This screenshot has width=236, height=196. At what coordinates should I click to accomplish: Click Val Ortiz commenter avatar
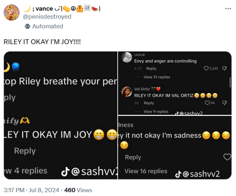click(x=127, y=92)
